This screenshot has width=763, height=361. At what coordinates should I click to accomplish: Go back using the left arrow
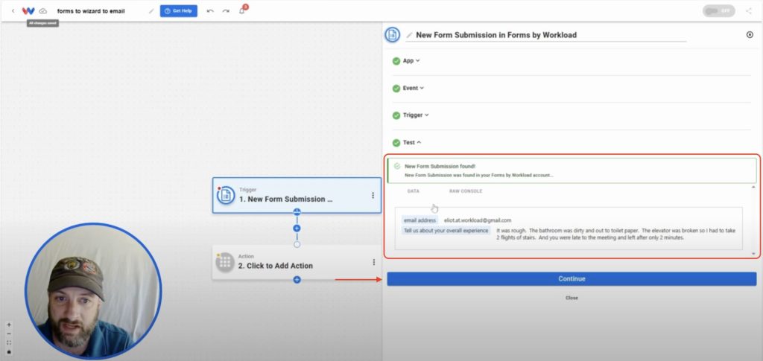coord(13,10)
